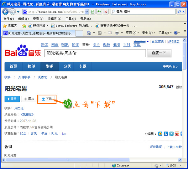Image resolution: width=188 pixels, height=169 pixels.
Task: Click the green Refresh icon
Action: (x=99, y=12)
